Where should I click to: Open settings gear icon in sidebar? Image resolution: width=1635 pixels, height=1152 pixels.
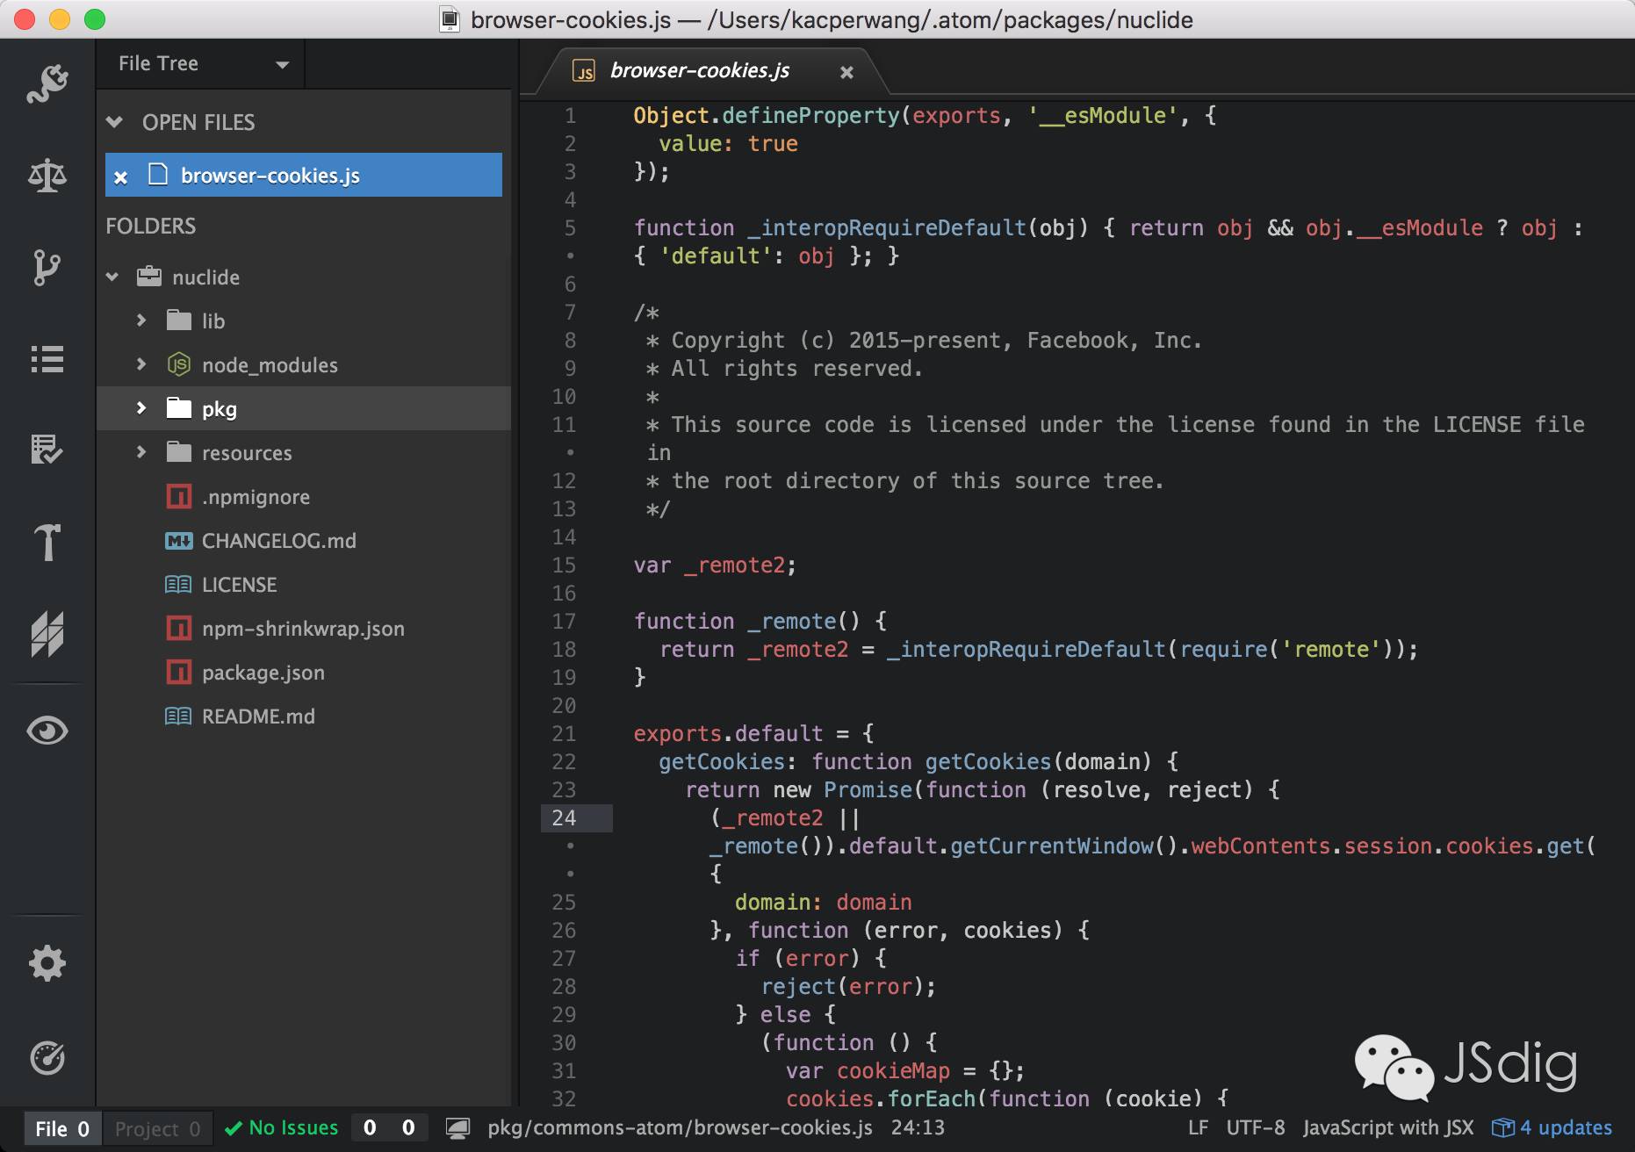(47, 963)
